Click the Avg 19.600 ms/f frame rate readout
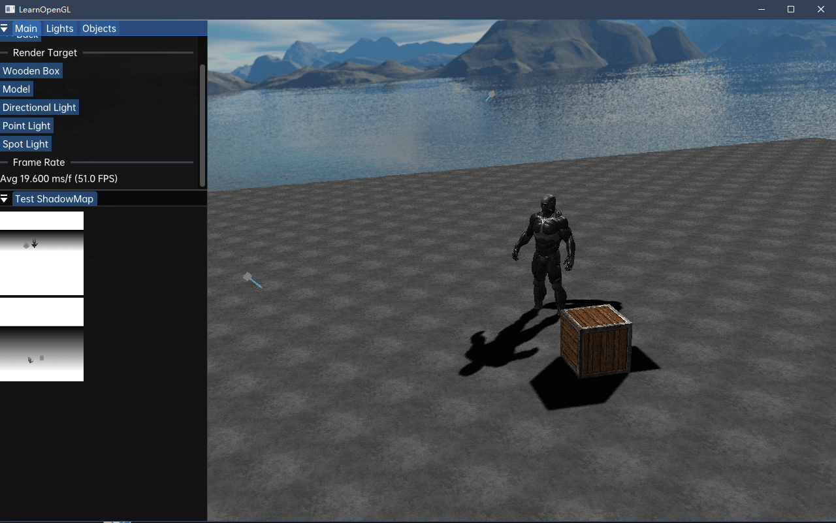This screenshot has width=836, height=523. tap(59, 178)
